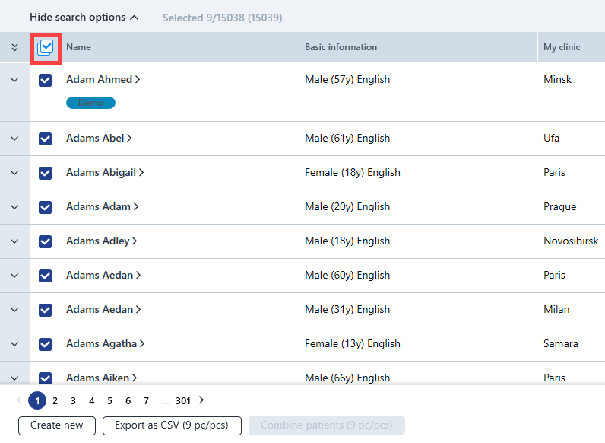Uncheck Adams Aedan (60y) checkbox
The height and width of the screenshot is (443, 605).
point(45,276)
